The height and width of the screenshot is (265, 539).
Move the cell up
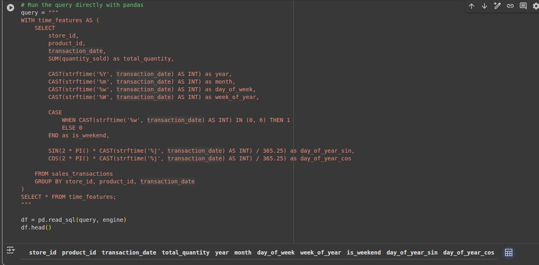472,6
